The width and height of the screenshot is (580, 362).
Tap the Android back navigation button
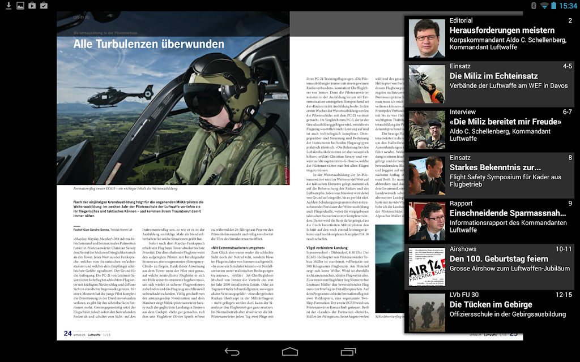232,352
